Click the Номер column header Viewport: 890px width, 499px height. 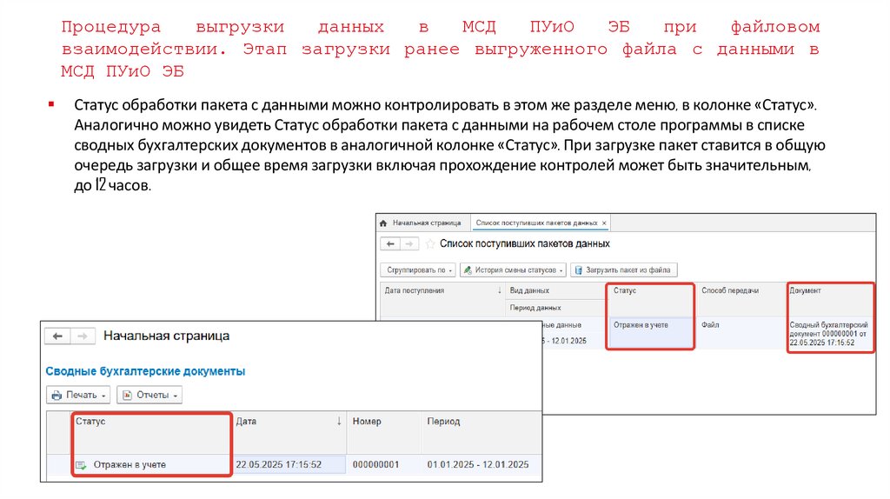point(383,432)
